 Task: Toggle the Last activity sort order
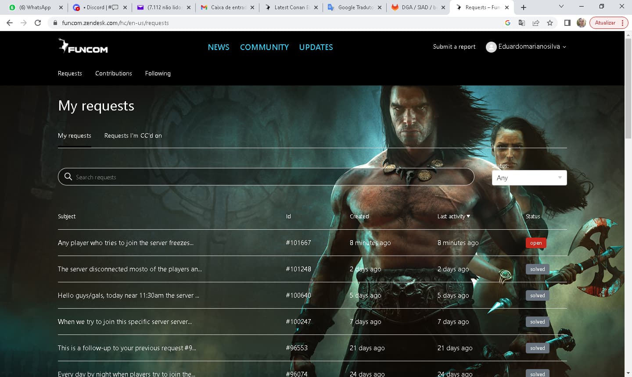tap(453, 216)
